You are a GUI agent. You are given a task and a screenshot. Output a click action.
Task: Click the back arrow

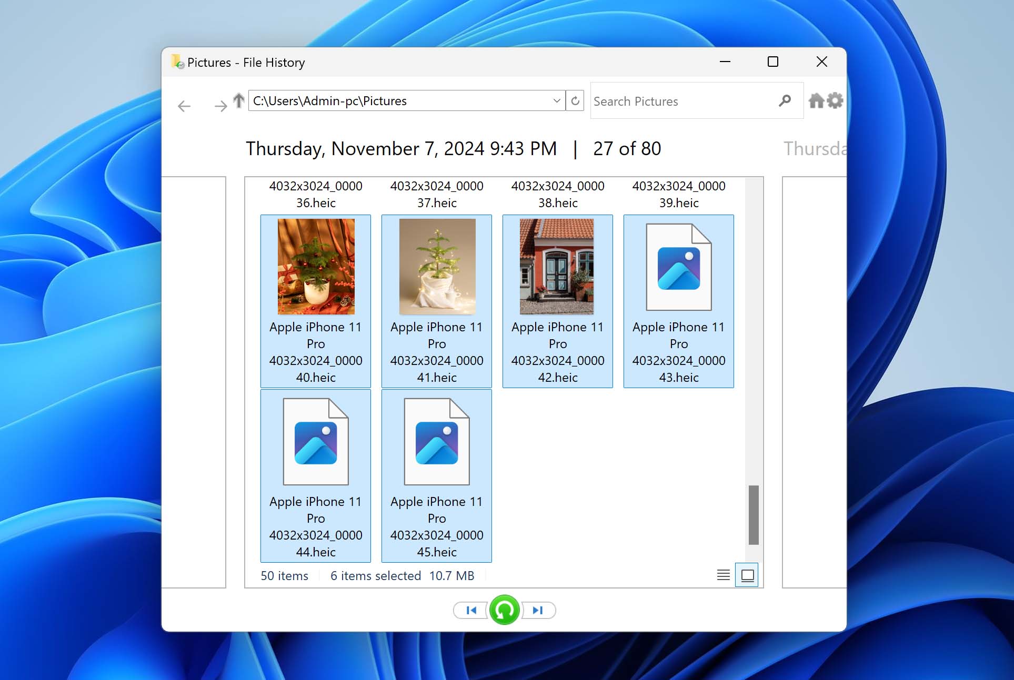184,106
